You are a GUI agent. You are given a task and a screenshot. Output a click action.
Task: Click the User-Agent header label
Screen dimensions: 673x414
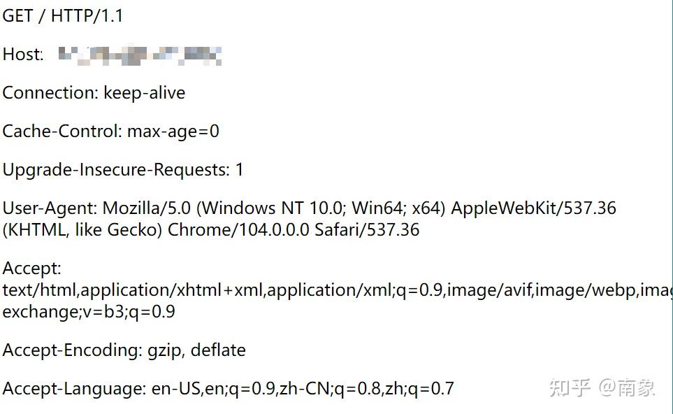point(50,208)
